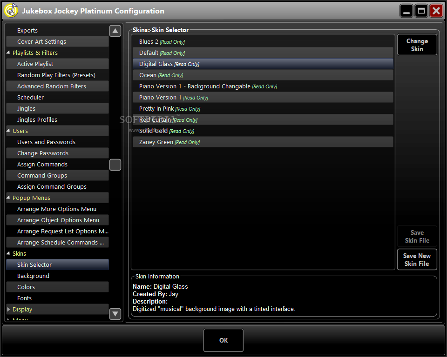Select Change Passwords
The image size is (447, 357).
pos(57,153)
